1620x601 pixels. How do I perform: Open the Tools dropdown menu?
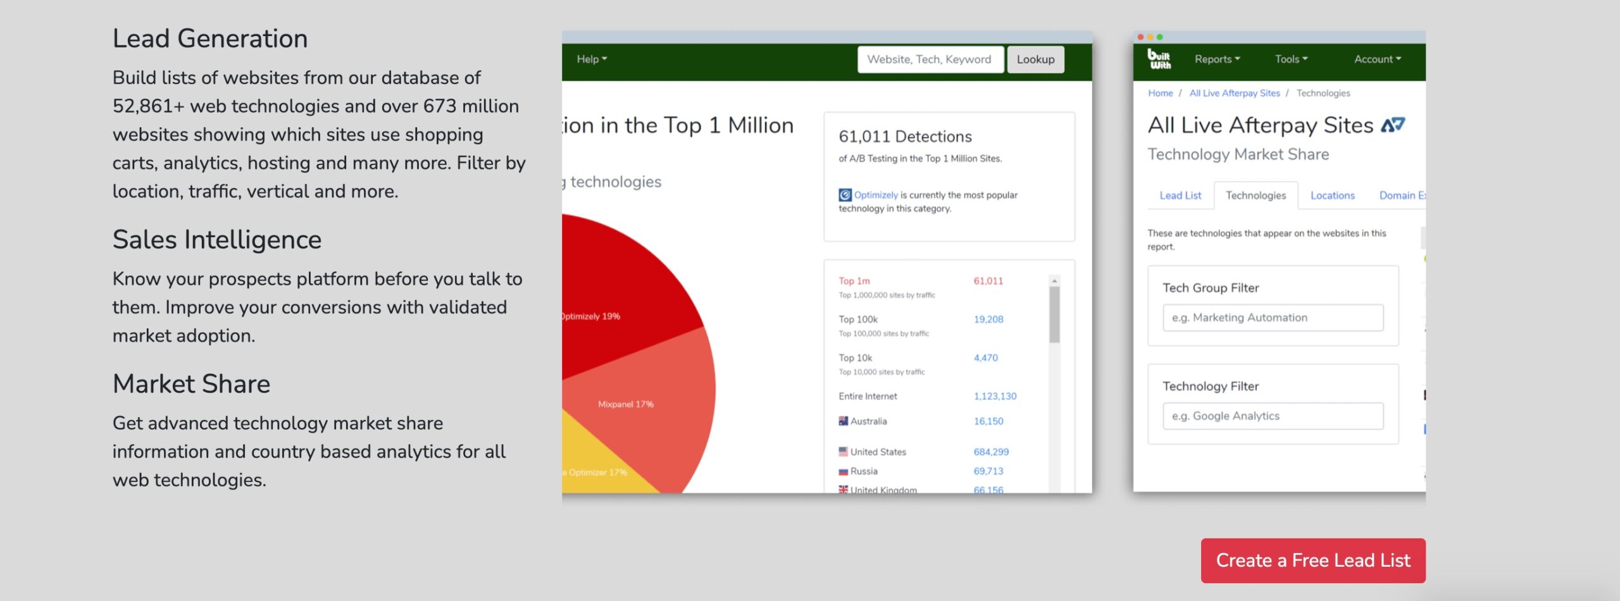(1291, 59)
